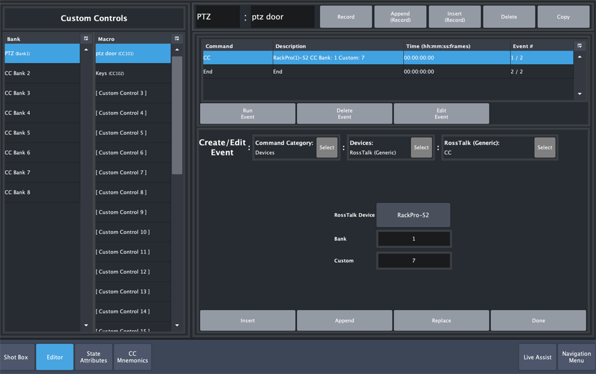Switch to the Shot Box tab

(16, 357)
